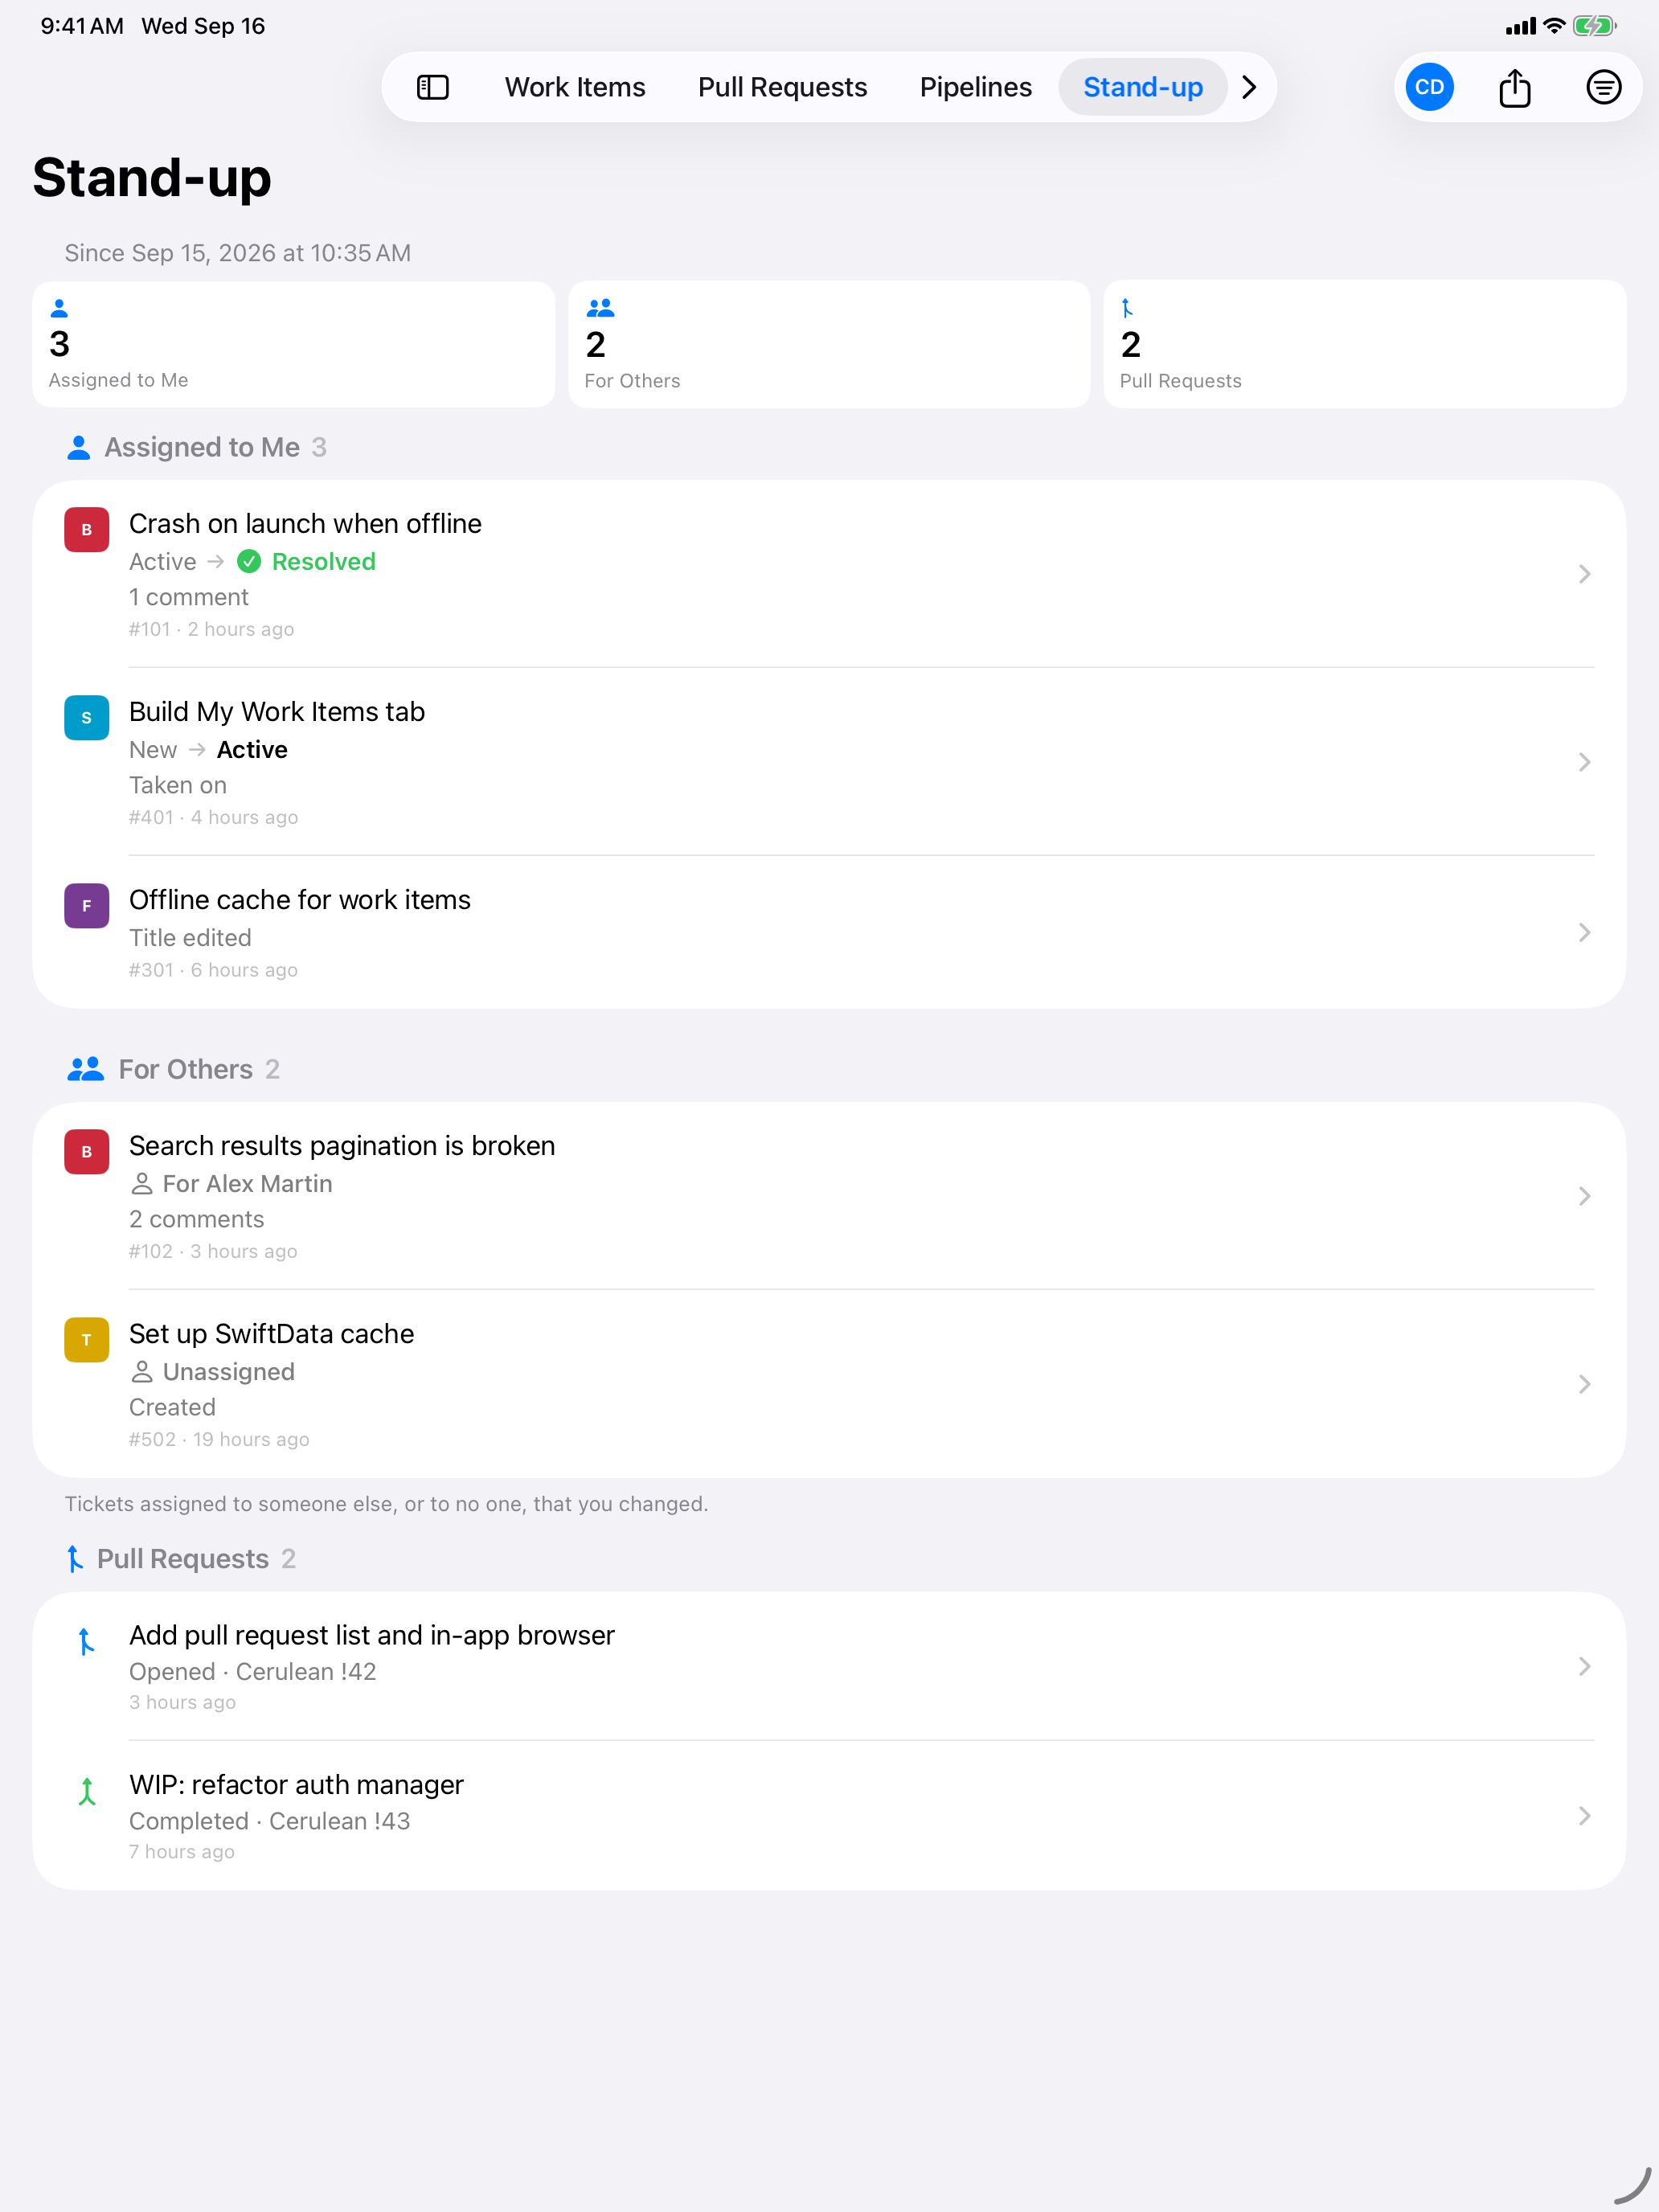The height and width of the screenshot is (2212, 1659).
Task: Open the CD account avatar
Action: pyautogui.click(x=1429, y=87)
